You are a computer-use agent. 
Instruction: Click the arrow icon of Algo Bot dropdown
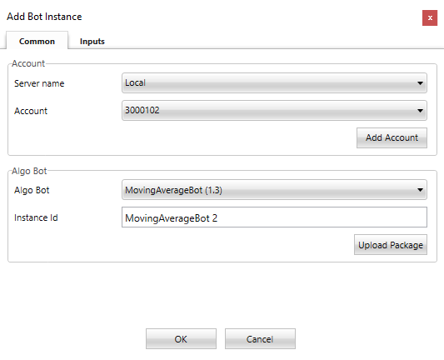pyautogui.click(x=420, y=190)
